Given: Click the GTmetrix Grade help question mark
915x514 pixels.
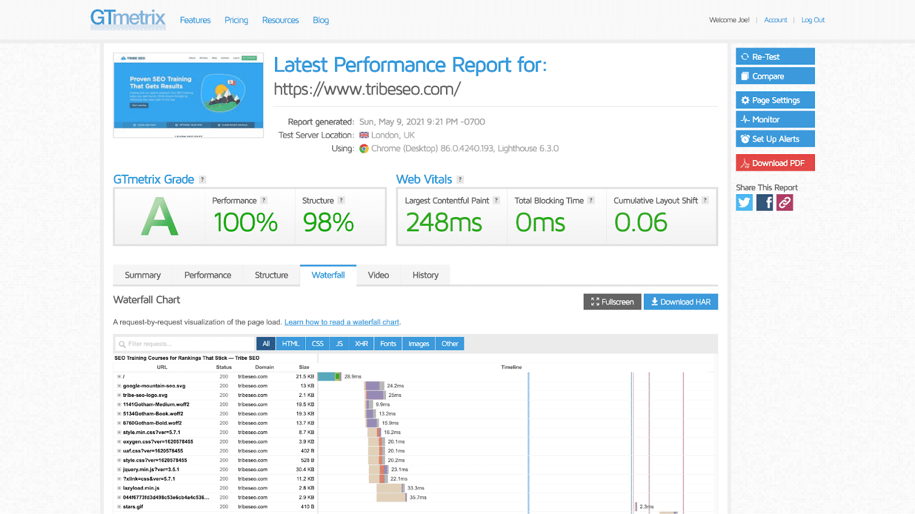Looking at the screenshot, I should pos(202,180).
